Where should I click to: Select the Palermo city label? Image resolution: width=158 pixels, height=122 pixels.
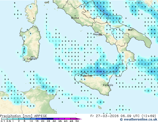pos(86,76)
